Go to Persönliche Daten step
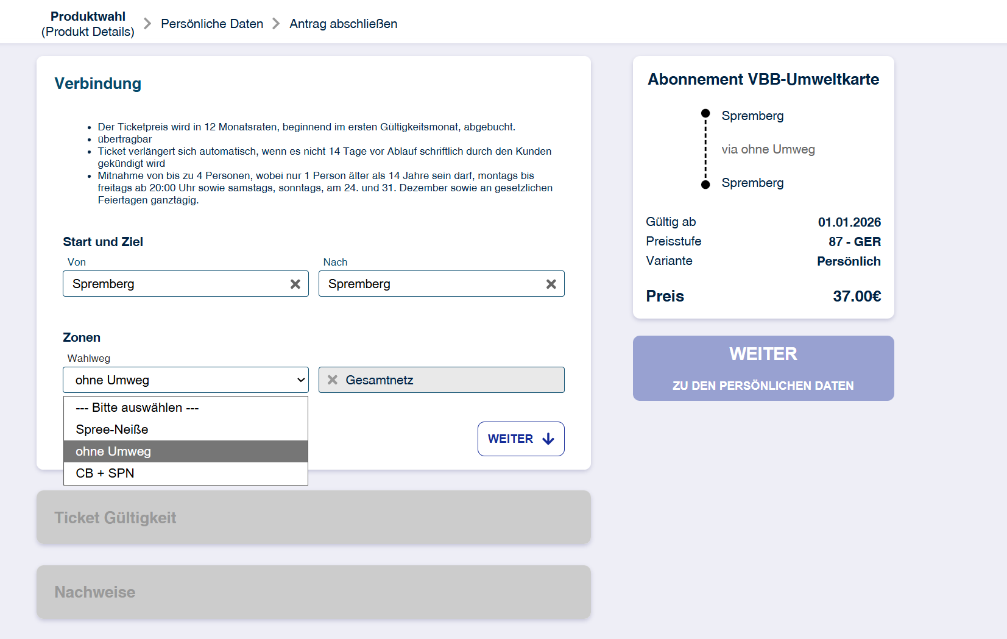The image size is (1007, 639). (212, 24)
